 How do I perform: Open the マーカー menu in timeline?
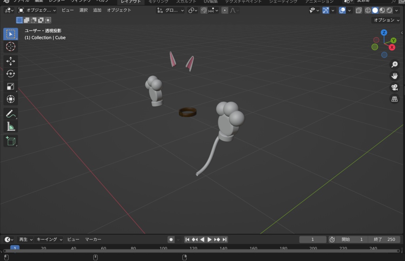93,240
